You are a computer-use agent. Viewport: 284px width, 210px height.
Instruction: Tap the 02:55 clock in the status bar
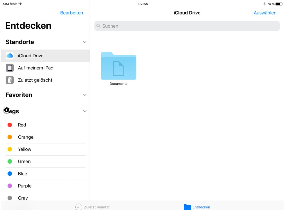point(143,4)
